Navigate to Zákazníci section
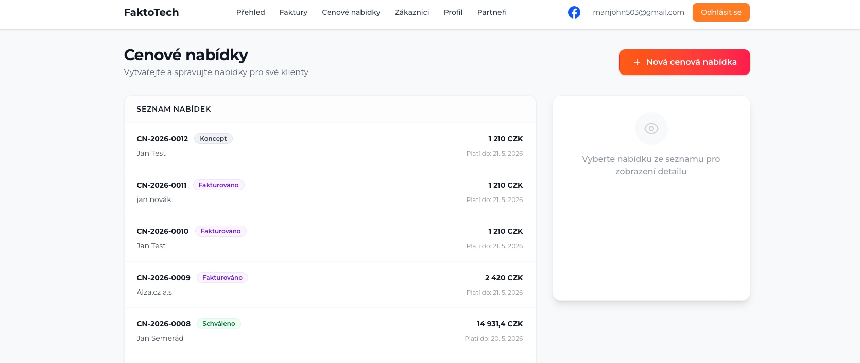Image resolution: width=860 pixels, height=363 pixels. 412,12
